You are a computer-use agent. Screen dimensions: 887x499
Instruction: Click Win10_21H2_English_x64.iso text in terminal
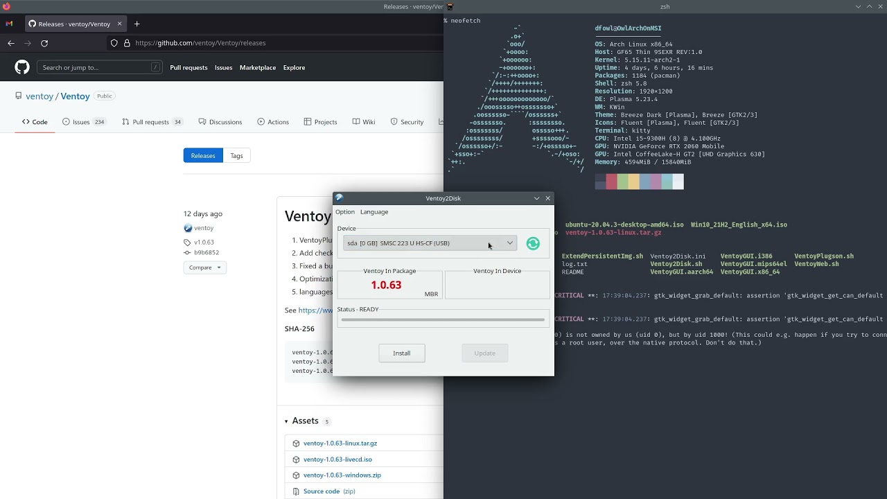[x=739, y=225]
